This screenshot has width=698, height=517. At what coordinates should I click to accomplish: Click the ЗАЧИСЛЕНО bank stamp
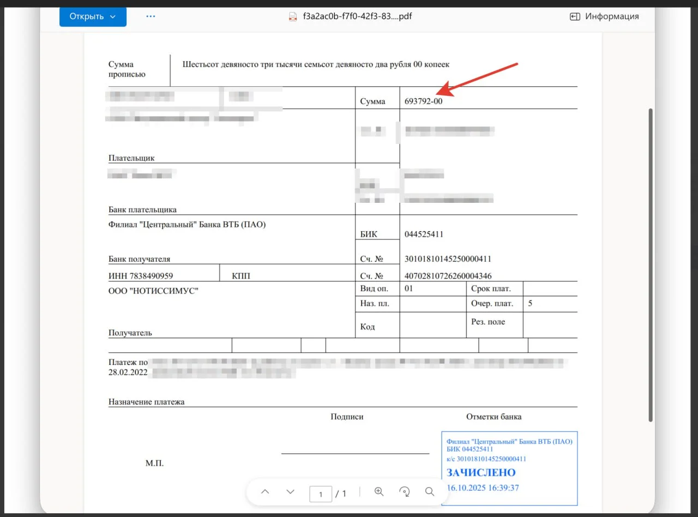[481, 472]
